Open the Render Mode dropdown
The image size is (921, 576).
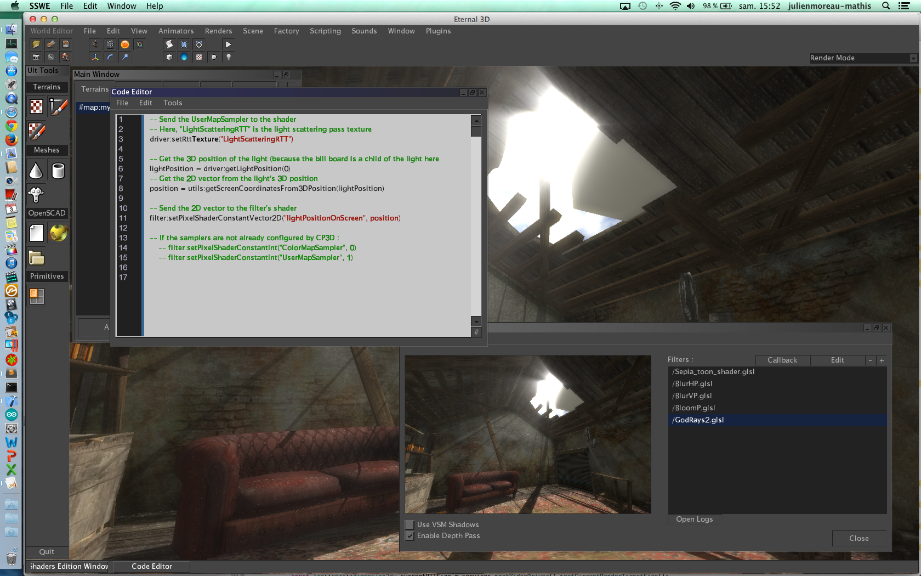point(863,58)
